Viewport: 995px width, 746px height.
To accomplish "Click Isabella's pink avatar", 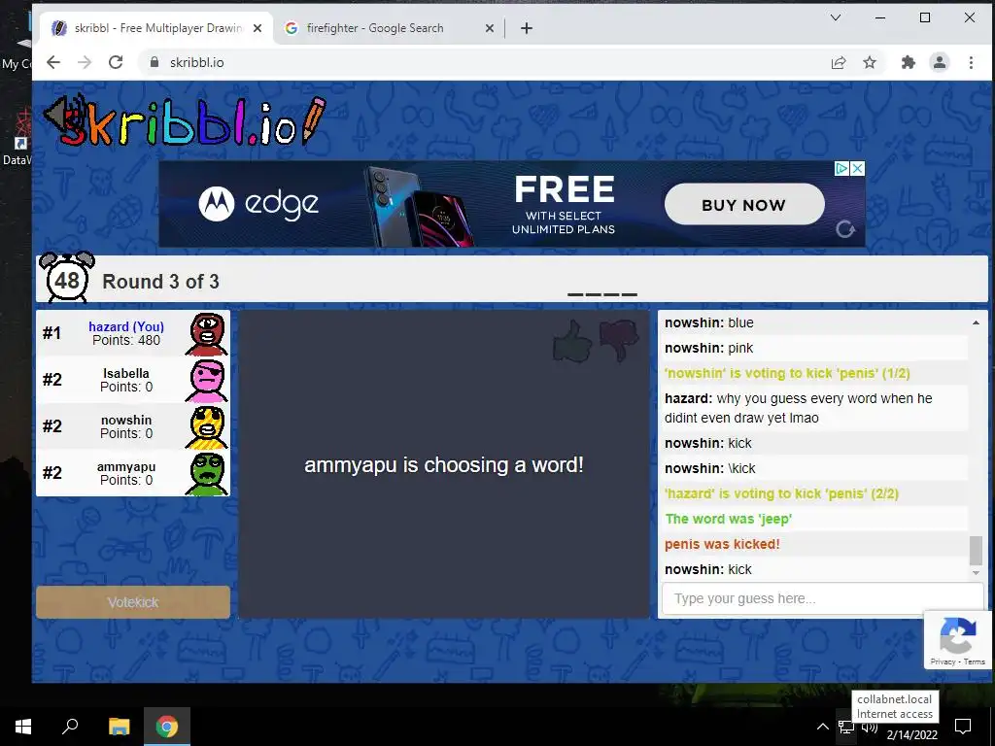I will coord(207,380).
